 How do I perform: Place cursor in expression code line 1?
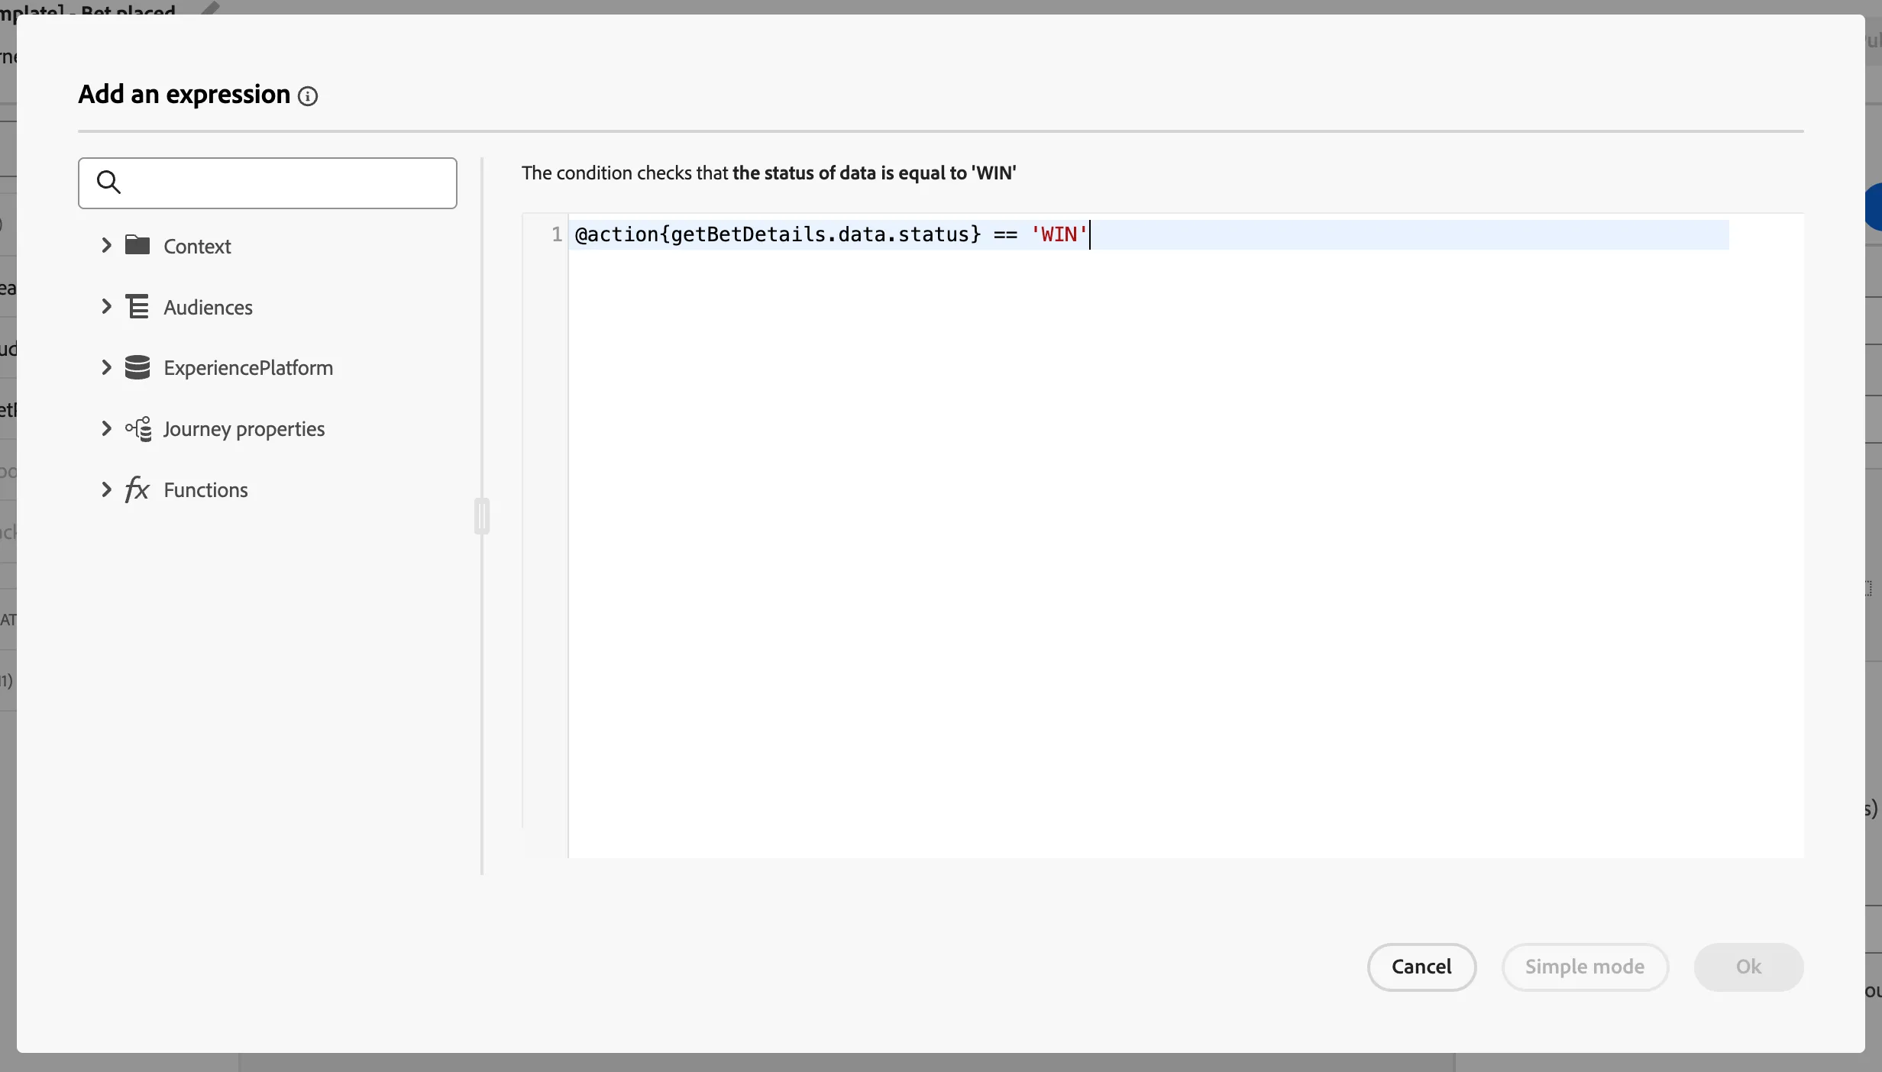click(1149, 234)
